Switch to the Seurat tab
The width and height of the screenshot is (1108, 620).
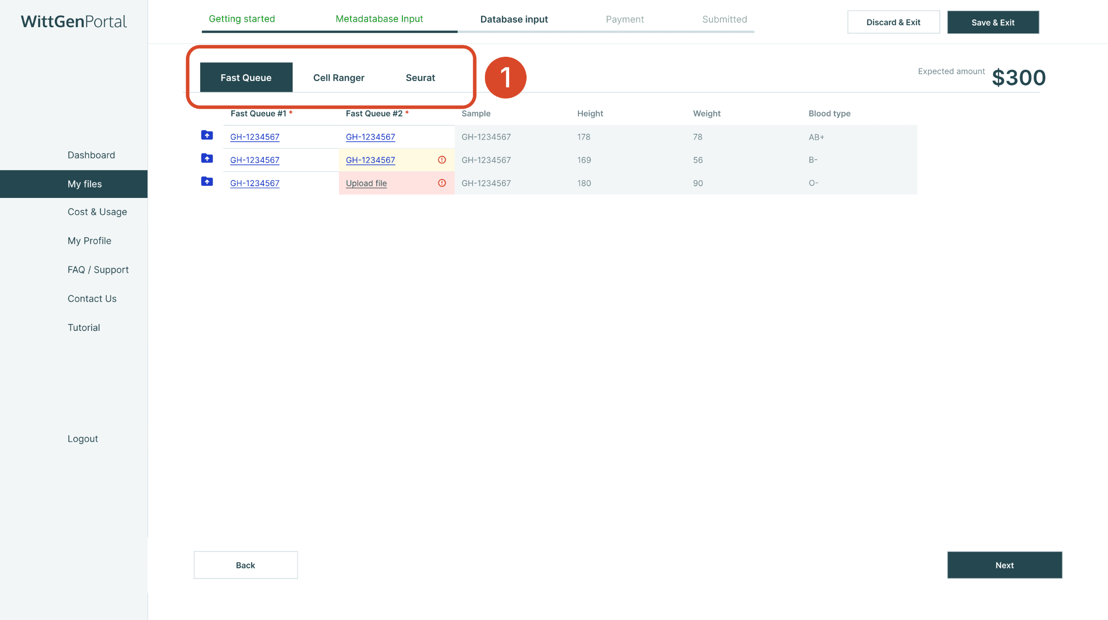(x=420, y=78)
